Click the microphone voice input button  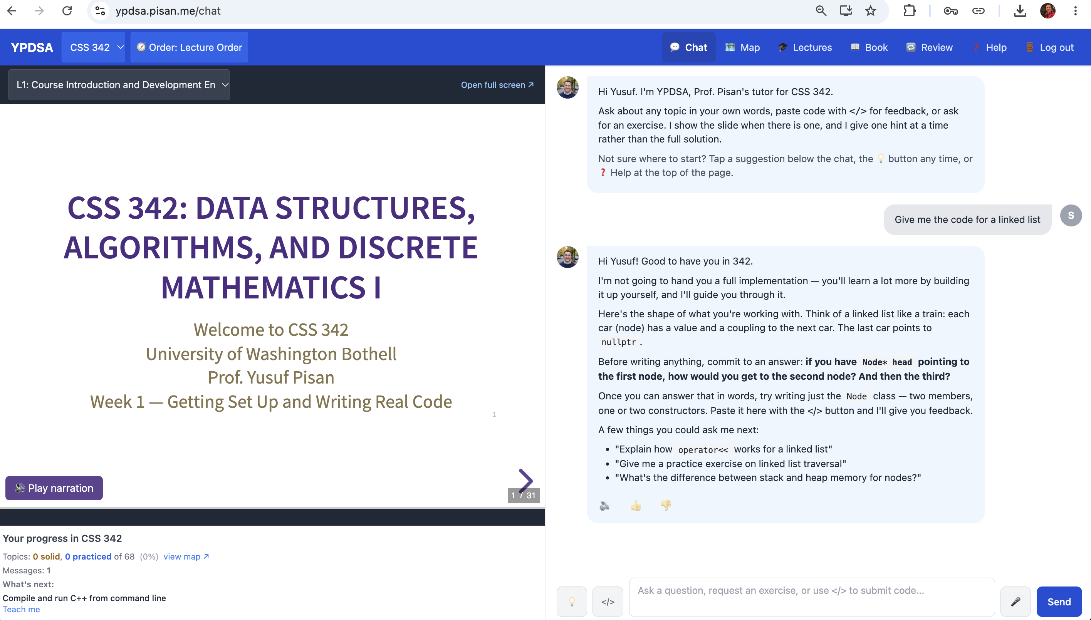pos(1015,602)
